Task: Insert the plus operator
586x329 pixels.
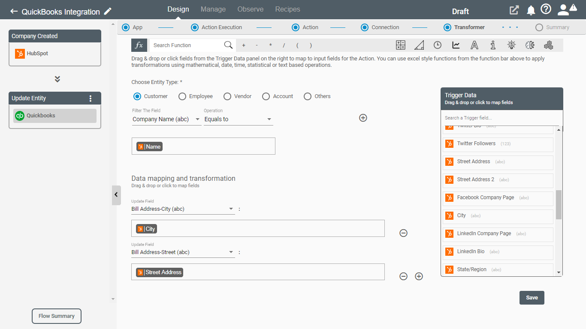Action: [244, 45]
